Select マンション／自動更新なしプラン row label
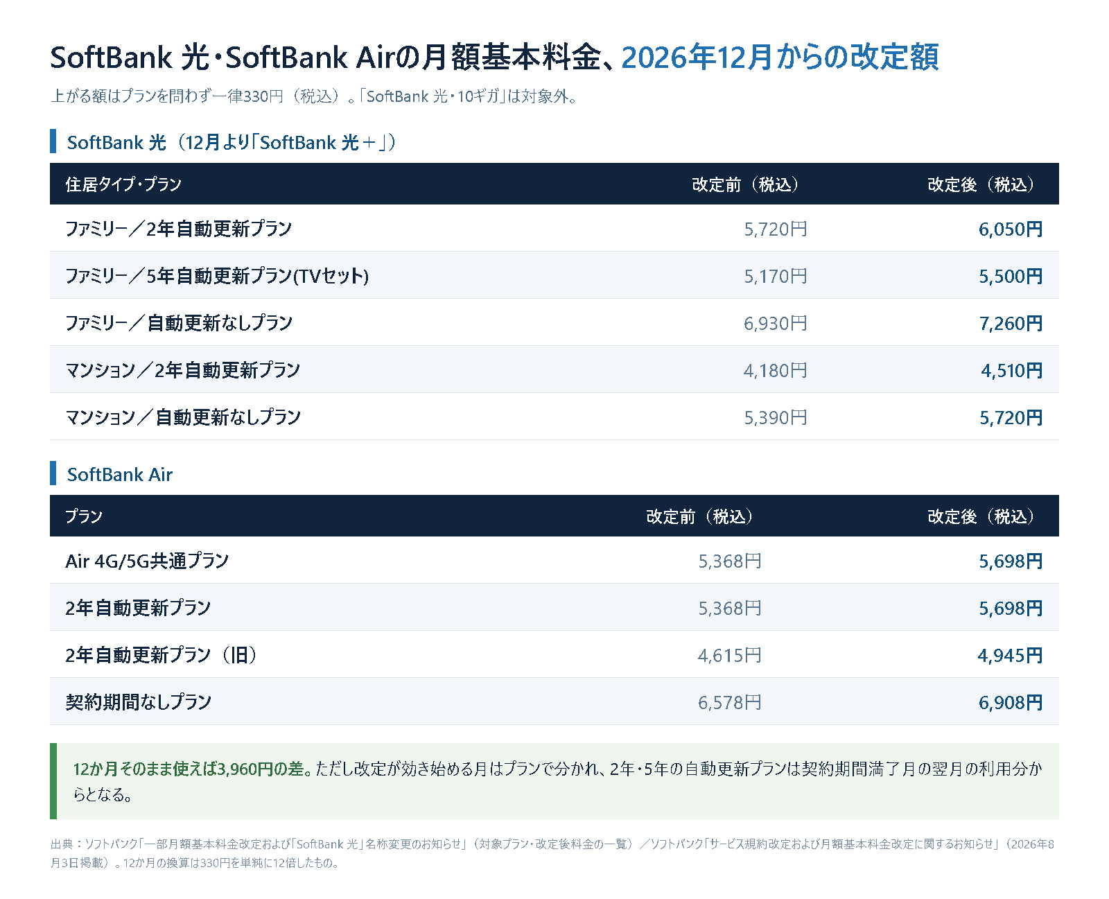The width and height of the screenshot is (1109, 899). (183, 417)
